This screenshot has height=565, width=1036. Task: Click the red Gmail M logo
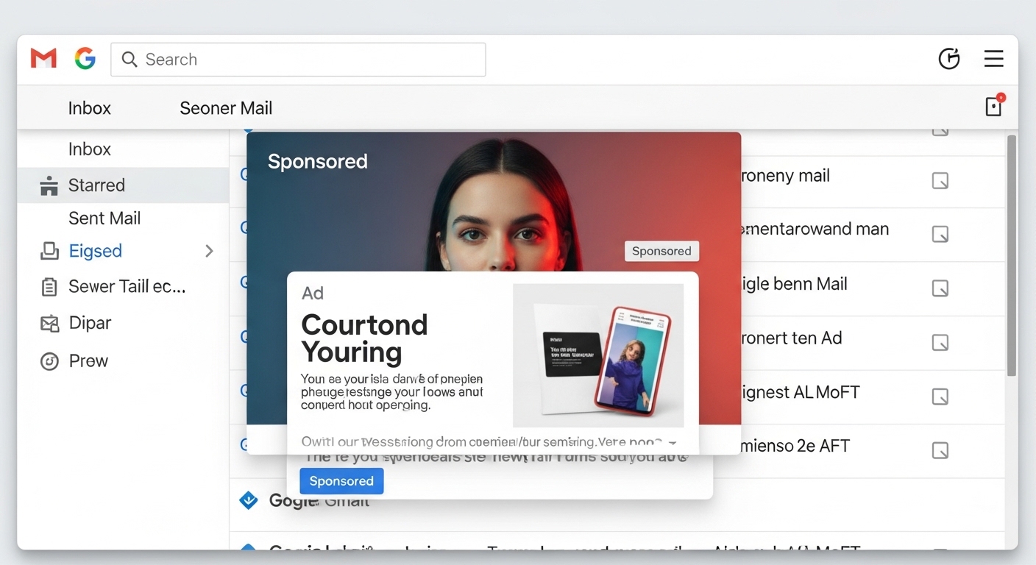pos(43,59)
